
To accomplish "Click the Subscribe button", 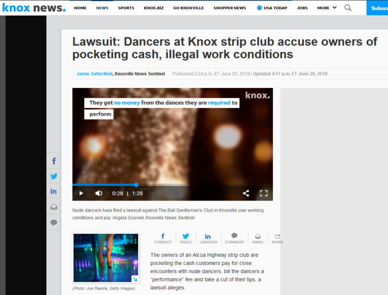I will (x=377, y=8).
